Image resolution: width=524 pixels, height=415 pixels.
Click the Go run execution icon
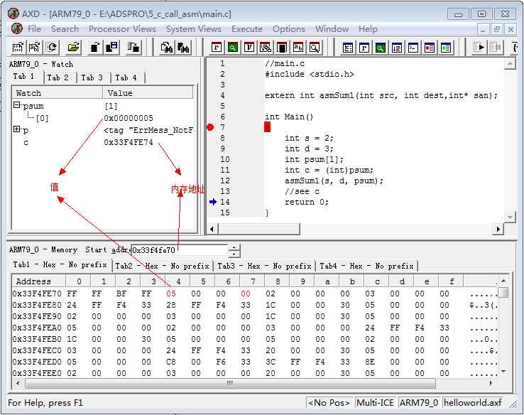click(x=480, y=48)
